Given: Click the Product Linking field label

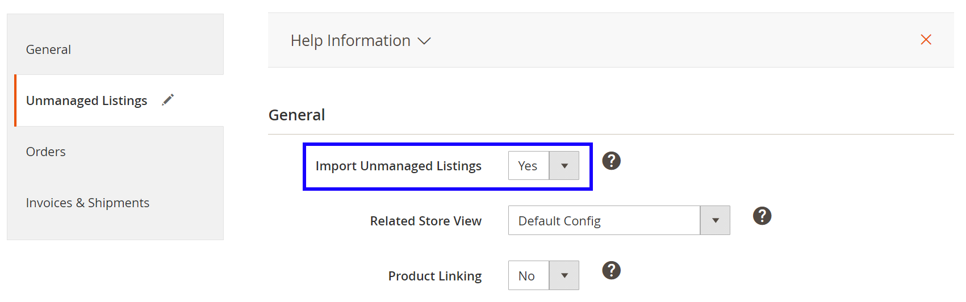Looking at the screenshot, I should 434,276.
